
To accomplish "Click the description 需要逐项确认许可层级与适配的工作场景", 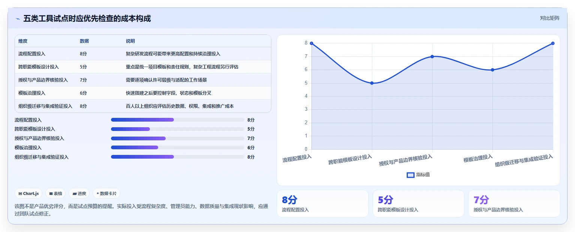I will [x=166, y=80].
